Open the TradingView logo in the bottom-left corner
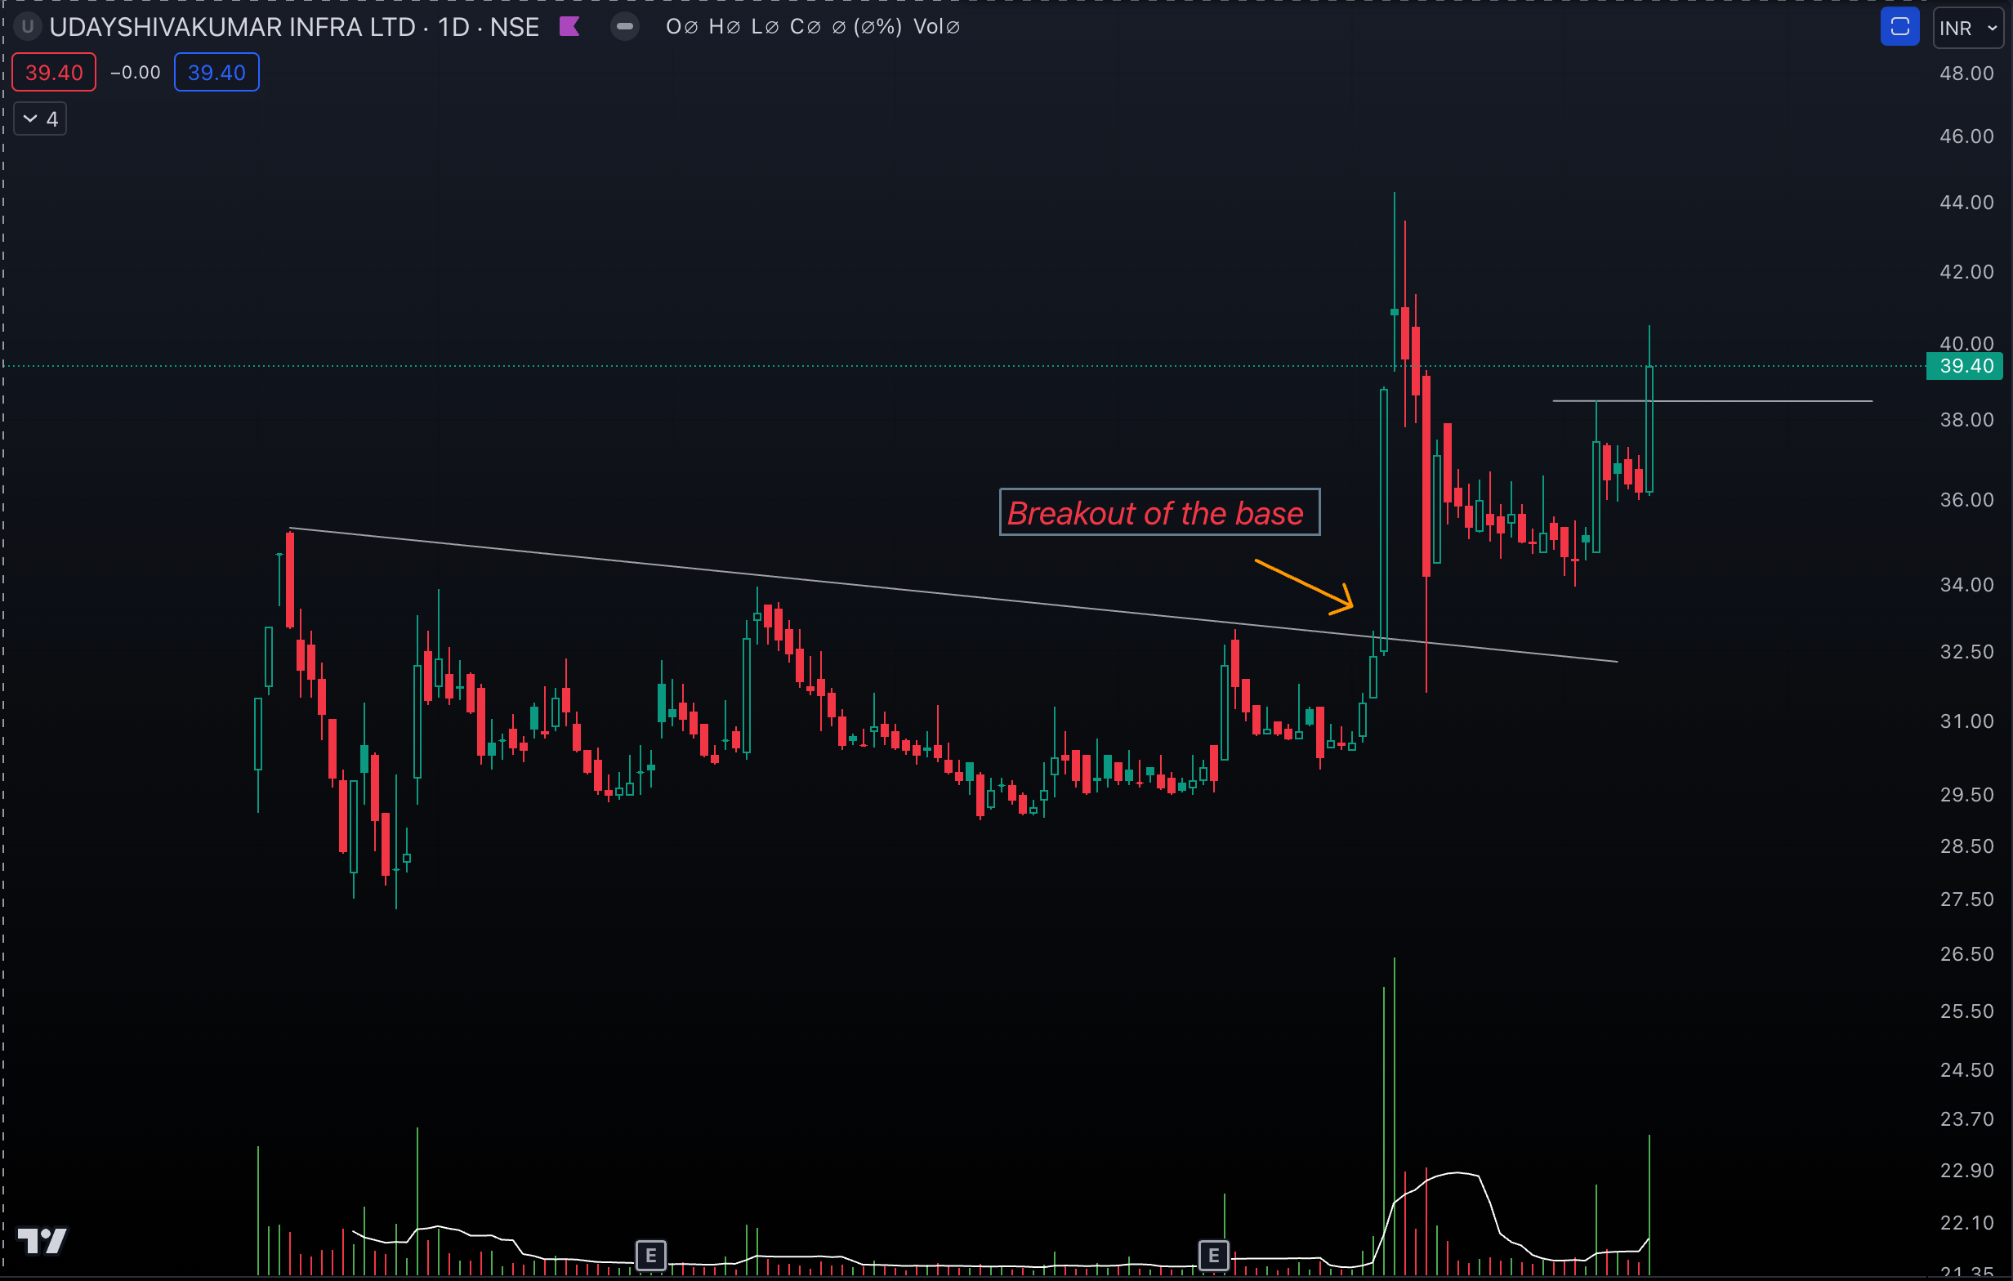This screenshot has width=2013, height=1281. tap(42, 1243)
